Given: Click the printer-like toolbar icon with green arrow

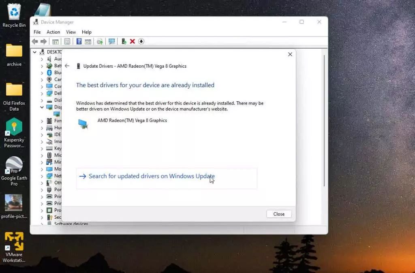Looking at the screenshot, I should pos(100,42).
